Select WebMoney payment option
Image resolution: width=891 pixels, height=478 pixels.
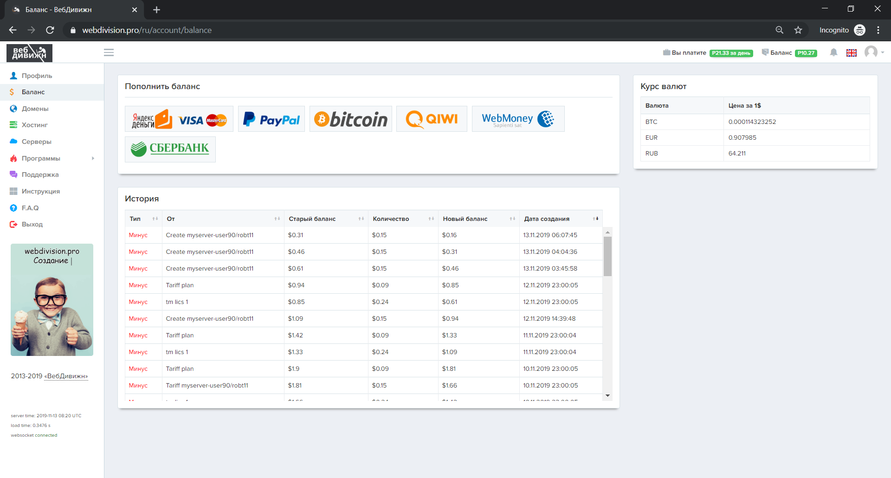click(518, 119)
